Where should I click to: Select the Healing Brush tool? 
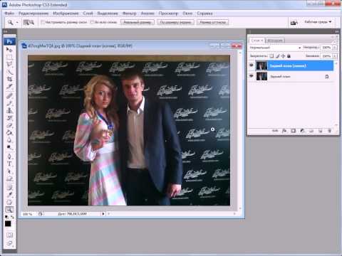click(x=9, y=96)
